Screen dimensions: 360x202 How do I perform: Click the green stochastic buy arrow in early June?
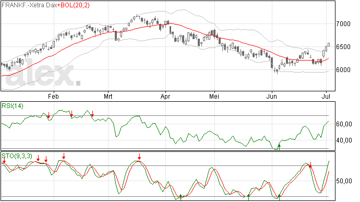tap(279, 197)
